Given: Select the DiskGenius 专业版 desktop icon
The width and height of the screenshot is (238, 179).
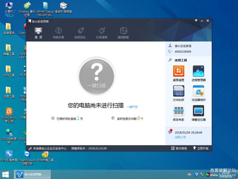Looking at the screenshot, I should 9,115.
